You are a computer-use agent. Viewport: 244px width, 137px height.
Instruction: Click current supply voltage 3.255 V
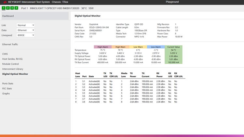pos(173,53)
